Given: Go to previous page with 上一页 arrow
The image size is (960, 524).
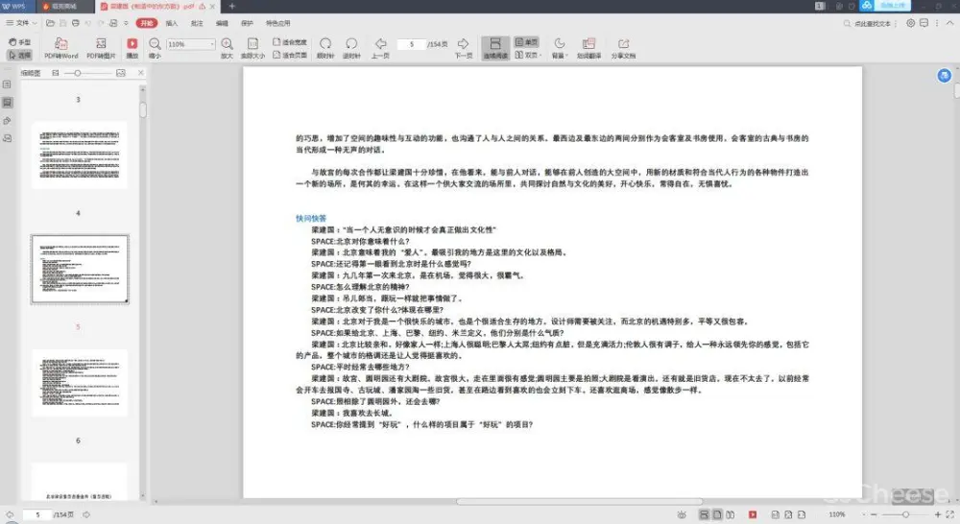Looking at the screenshot, I should click(x=380, y=44).
